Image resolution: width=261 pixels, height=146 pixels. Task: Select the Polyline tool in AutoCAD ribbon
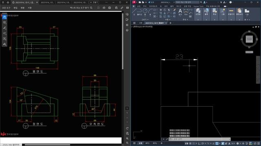(x=139, y=12)
